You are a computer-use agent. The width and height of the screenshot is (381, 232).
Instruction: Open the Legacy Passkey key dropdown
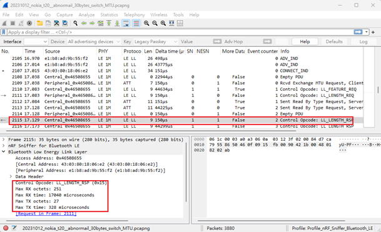pyautogui.click(x=156, y=41)
